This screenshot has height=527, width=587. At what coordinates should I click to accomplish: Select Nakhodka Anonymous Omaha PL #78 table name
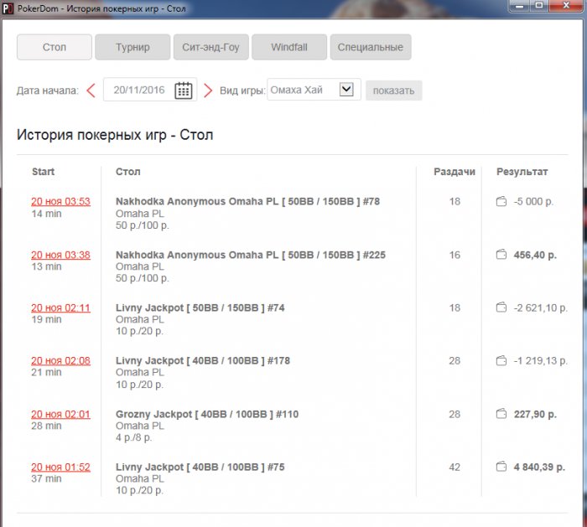(248, 201)
